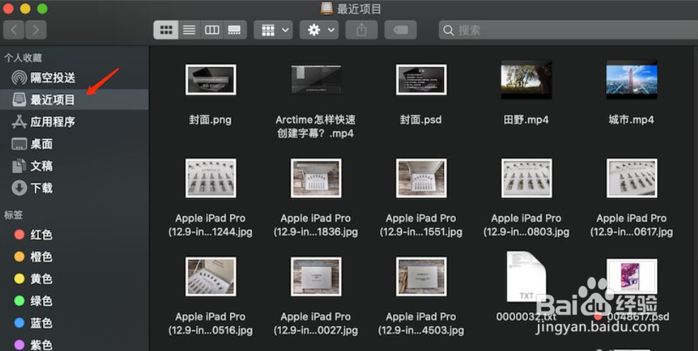Select iPad Pro image ending 1244.jpg
The width and height of the screenshot is (698, 351).
[210, 178]
